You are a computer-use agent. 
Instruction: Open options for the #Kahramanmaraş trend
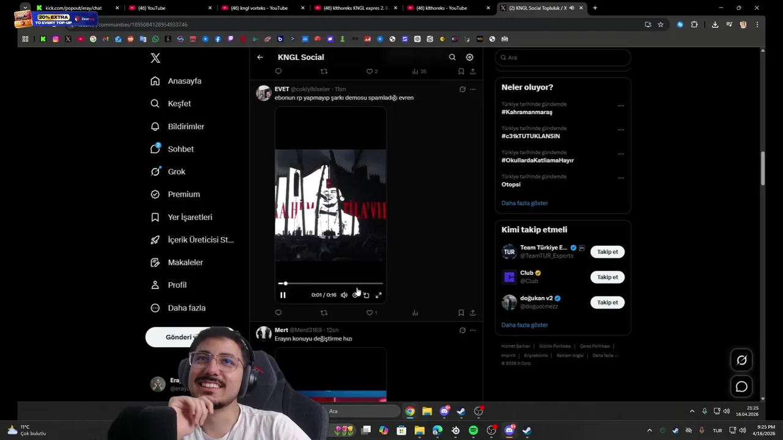[x=621, y=105]
